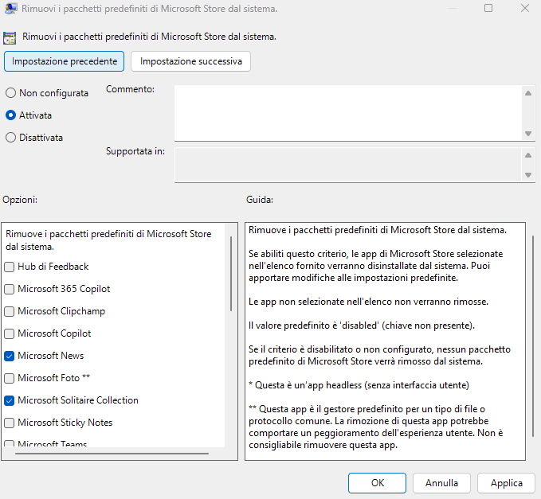
Task: Untick Microsoft Solitaire Collection checkbox
Action: 10,400
